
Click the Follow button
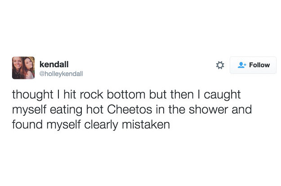tap(253, 65)
